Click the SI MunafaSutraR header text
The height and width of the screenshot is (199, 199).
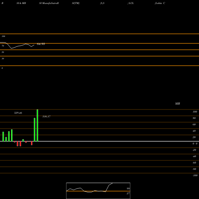[x=49, y=3]
